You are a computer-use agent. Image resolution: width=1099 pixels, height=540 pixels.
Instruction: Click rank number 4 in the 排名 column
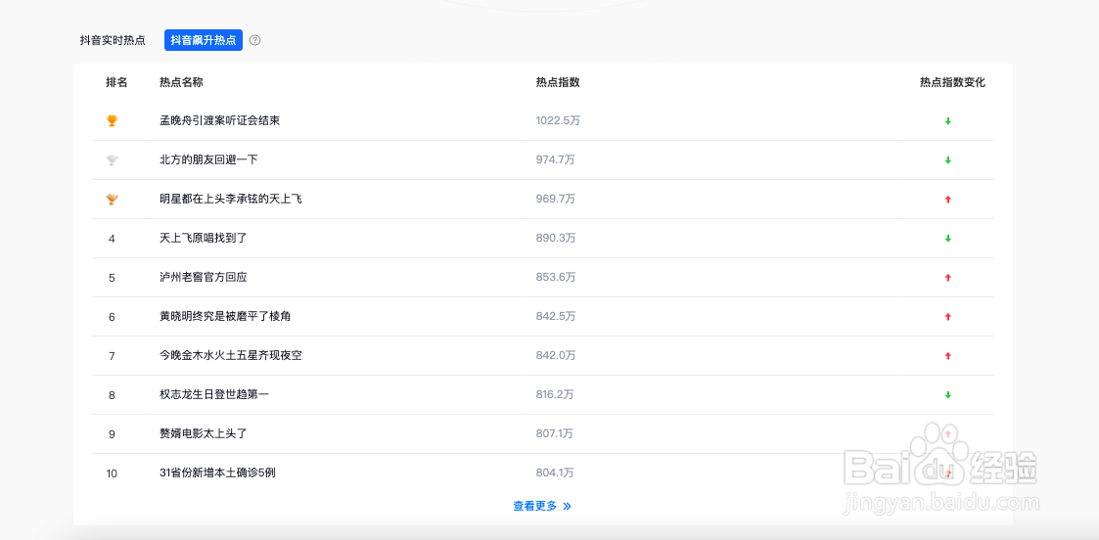click(x=113, y=239)
